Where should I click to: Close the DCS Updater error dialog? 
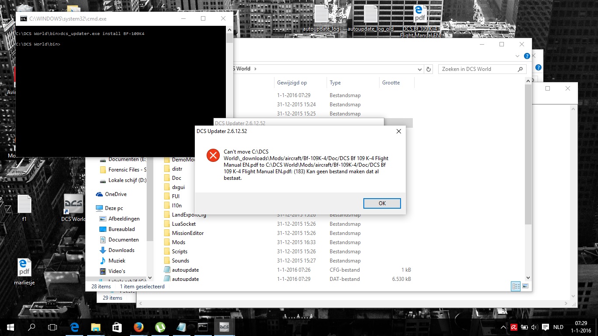tap(398, 131)
